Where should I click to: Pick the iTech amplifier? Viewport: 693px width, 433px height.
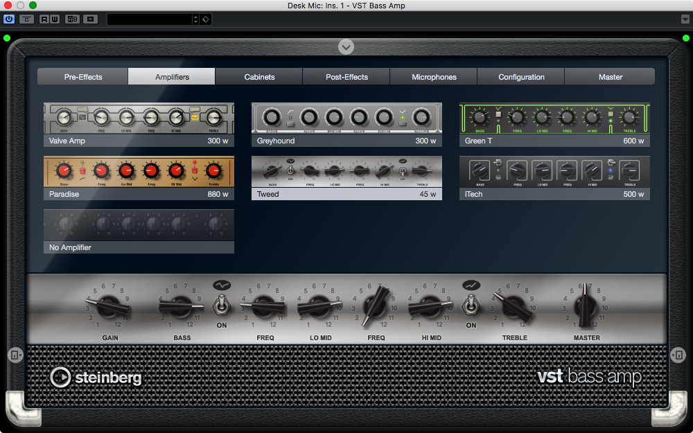(554, 178)
